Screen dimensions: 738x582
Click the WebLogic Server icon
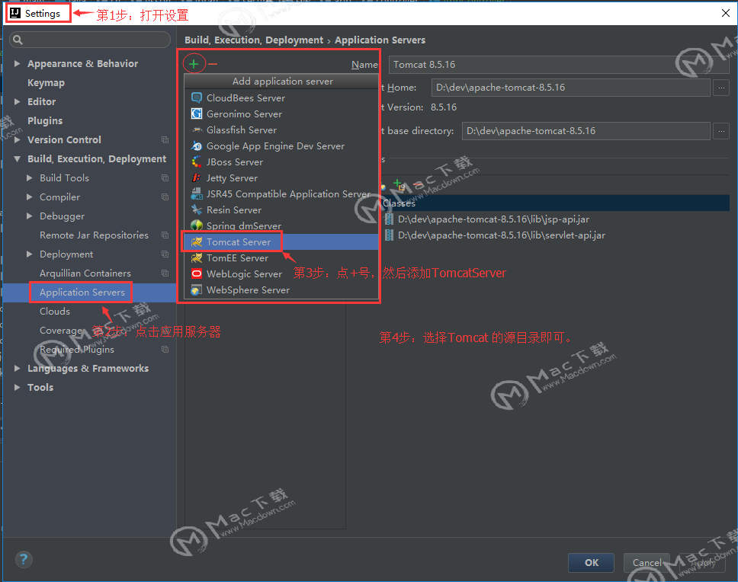196,273
